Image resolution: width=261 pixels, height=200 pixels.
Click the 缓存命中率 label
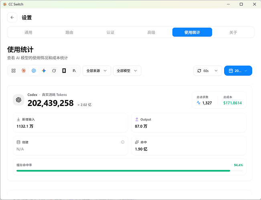click(24, 165)
